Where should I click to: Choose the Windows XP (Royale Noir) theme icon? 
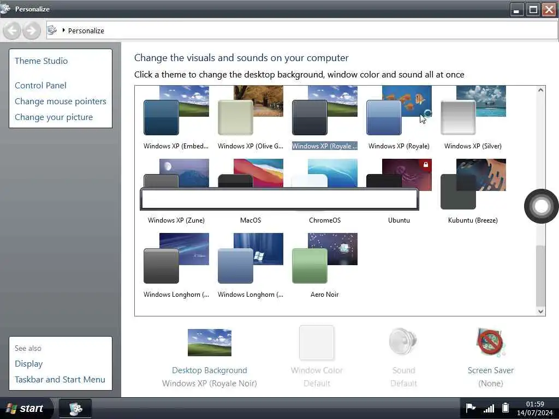pos(324,110)
